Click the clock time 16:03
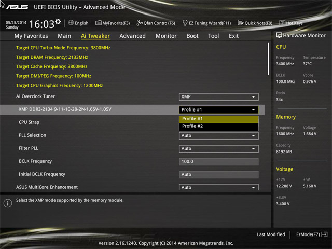This screenshot has width=332, height=249. [x=41, y=24]
